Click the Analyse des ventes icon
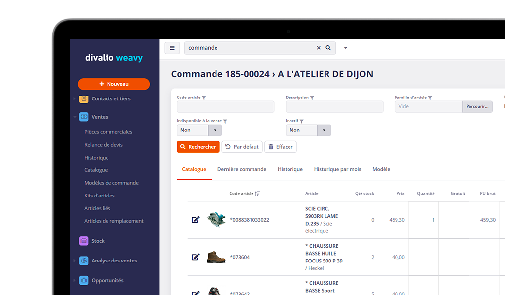505x295 pixels. point(84,261)
